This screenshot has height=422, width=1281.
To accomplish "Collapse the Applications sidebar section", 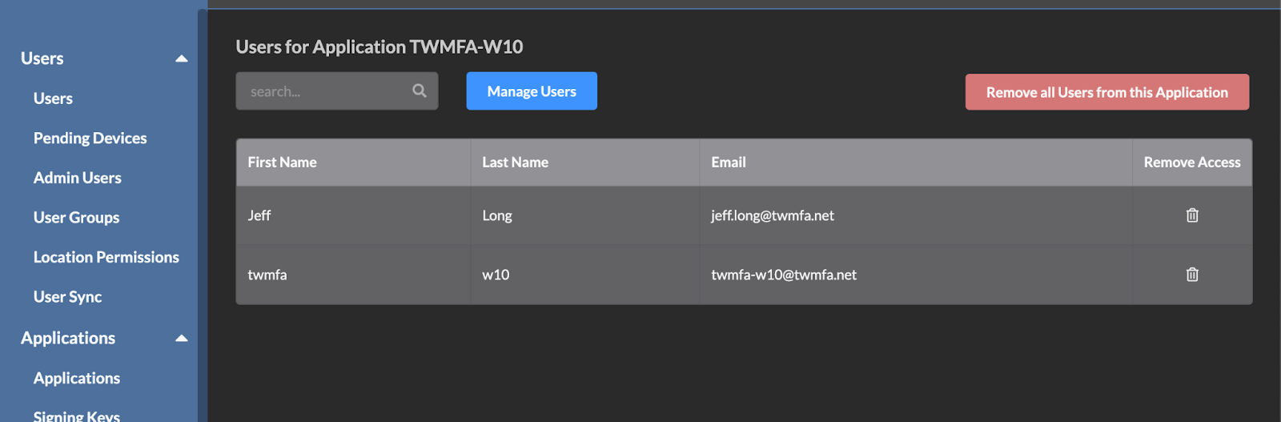I will pos(182,338).
